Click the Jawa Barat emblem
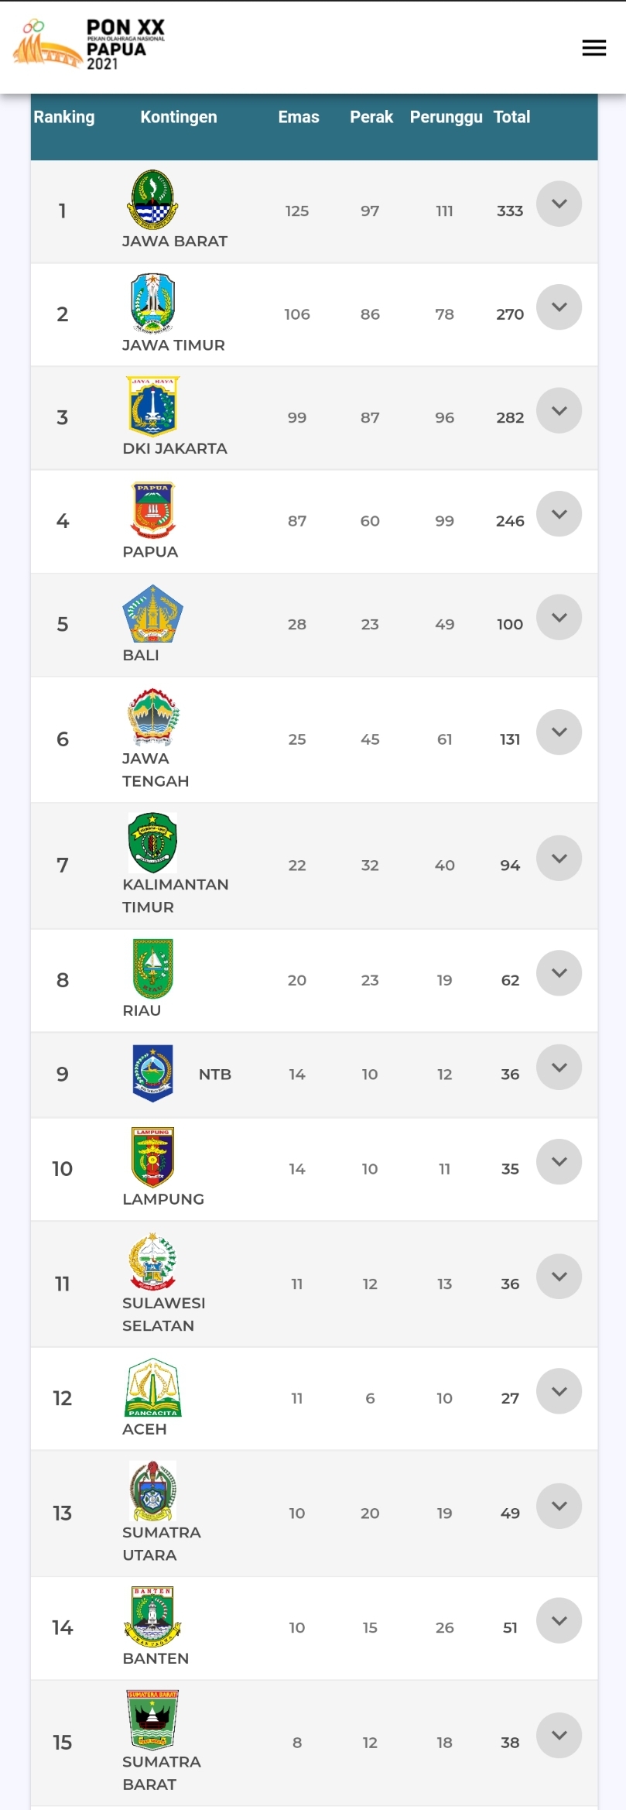626x1810 pixels. click(152, 200)
